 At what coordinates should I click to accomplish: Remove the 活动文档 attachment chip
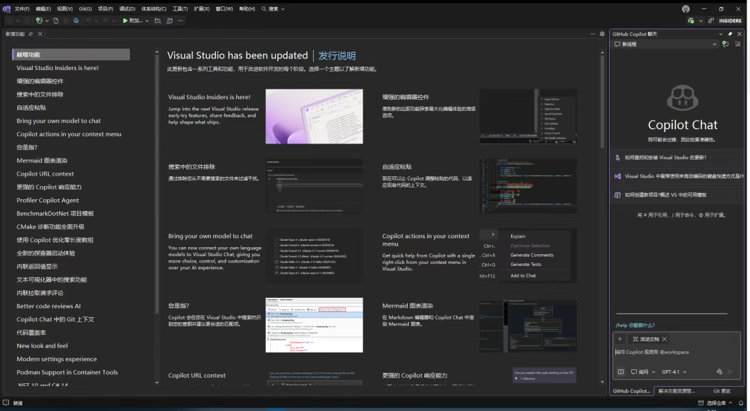(665, 339)
